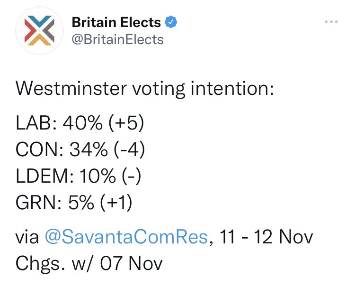Click the blue verified badge
This screenshot has height=288, width=355.
171,22
